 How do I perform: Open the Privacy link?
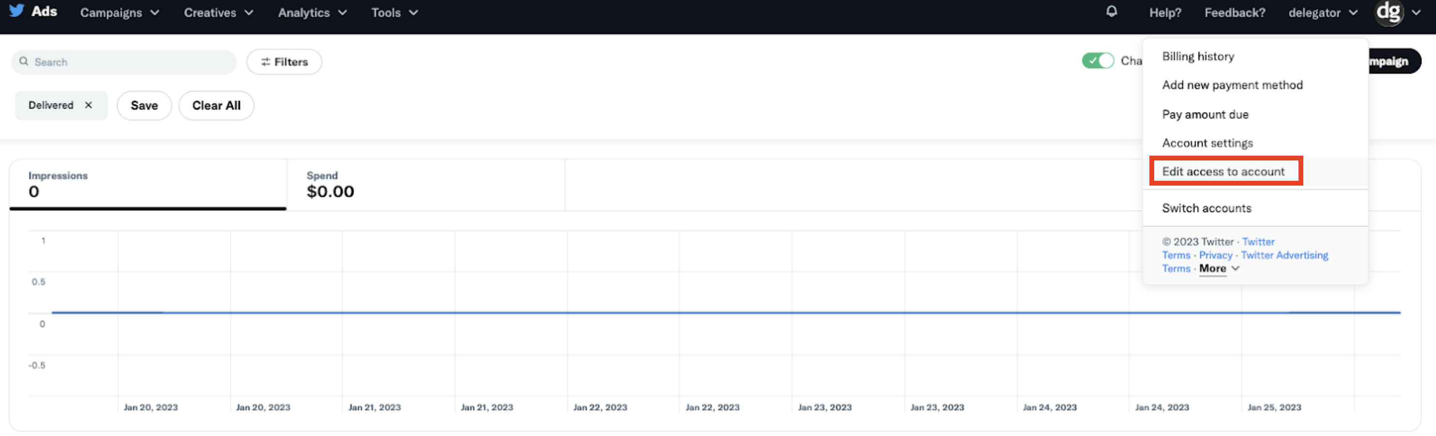(x=1215, y=255)
